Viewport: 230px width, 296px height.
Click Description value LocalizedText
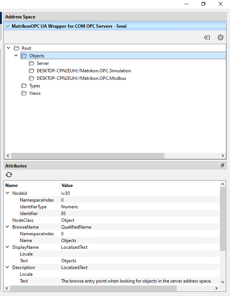(x=74, y=268)
